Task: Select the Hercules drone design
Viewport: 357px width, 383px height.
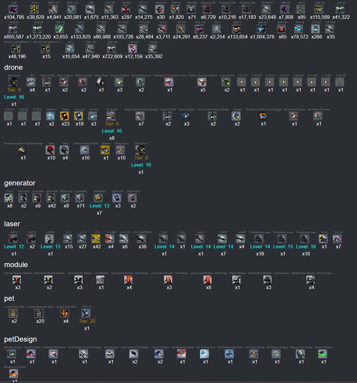Action: click(x=79, y=116)
